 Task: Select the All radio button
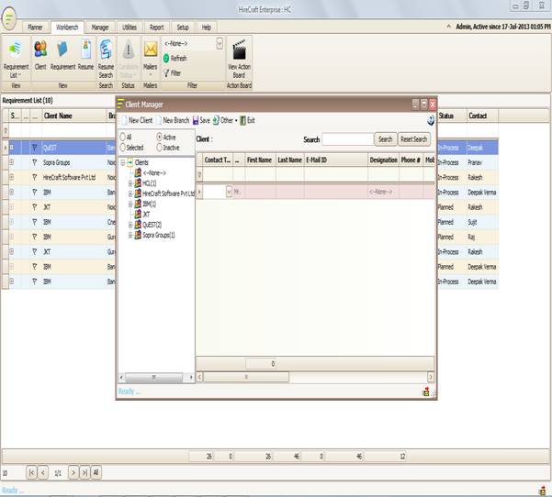tap(122, 137)
